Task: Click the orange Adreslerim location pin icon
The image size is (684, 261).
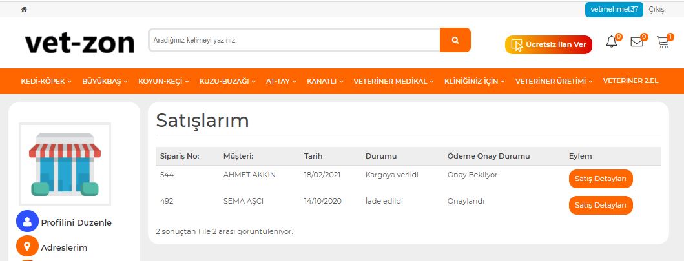Action: [27, 247]
